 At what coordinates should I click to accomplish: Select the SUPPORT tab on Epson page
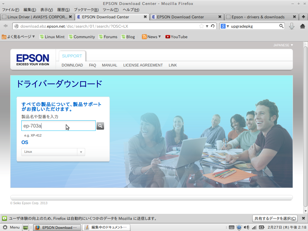[72, 56]
